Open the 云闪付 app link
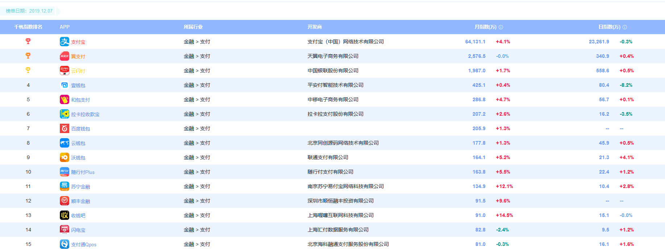This screenshot has height=251, width=665. [78, 71]
